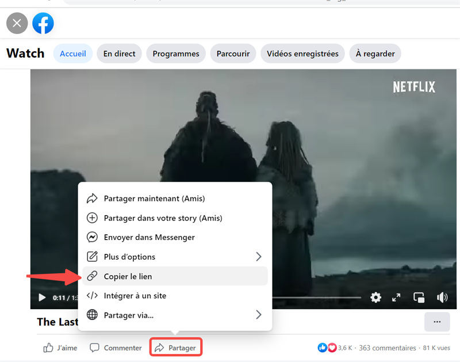Open the Vidéos enregistrées tab
The width and height of the screenshot is (460, 362).
pyautogui.click(x=302, y=54)
